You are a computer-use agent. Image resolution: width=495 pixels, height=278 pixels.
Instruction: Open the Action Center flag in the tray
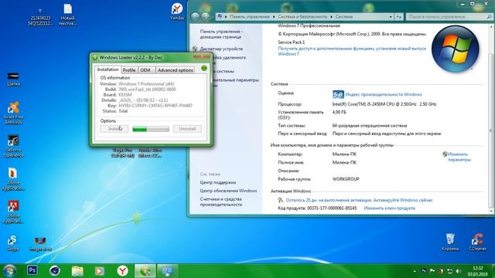(432, 271)
